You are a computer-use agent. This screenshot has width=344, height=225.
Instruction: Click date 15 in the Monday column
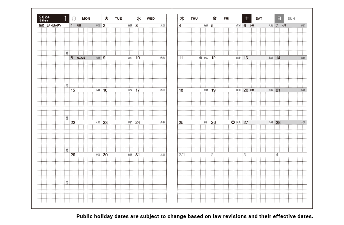[73, 90]
